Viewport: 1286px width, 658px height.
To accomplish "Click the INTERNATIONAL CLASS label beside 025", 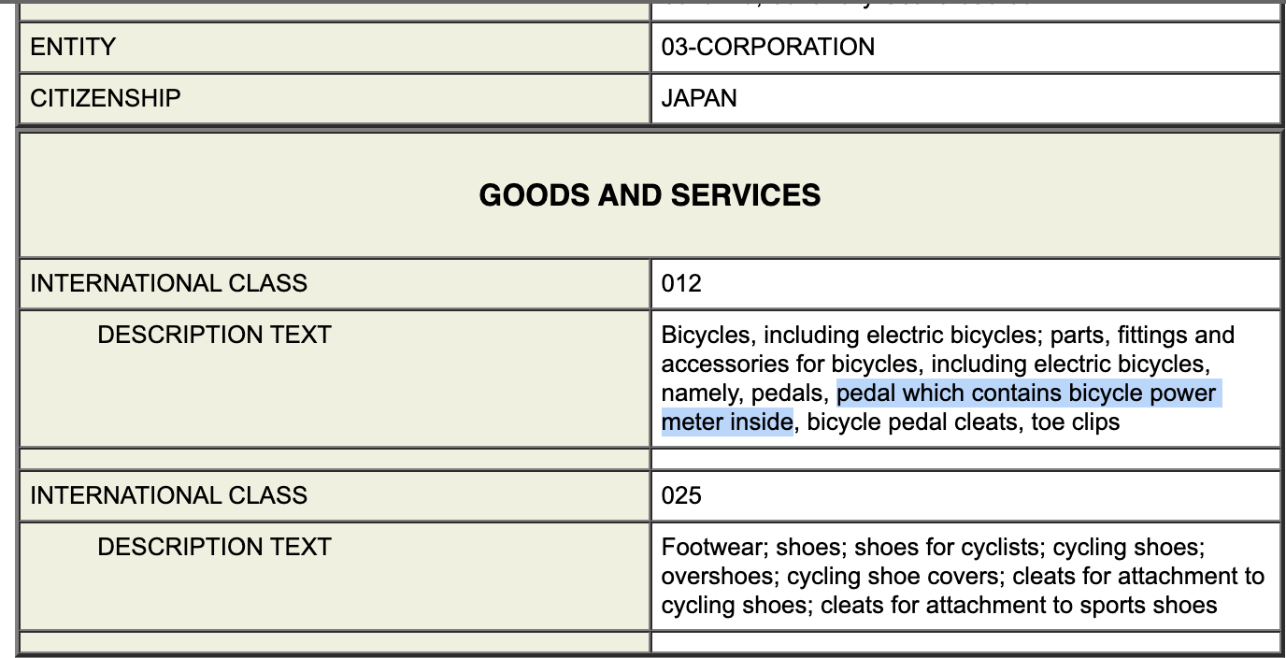I will [168, 494].
